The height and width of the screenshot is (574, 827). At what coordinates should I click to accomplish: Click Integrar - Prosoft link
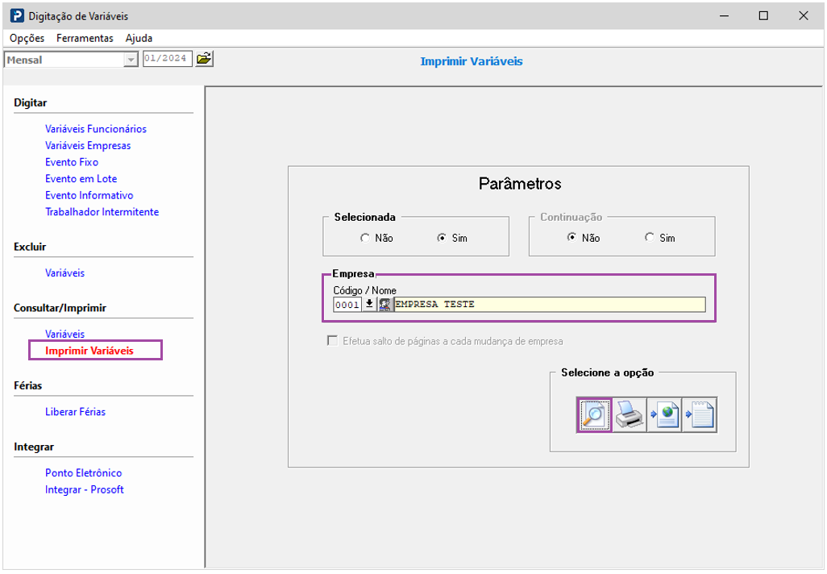pos(84,489)
